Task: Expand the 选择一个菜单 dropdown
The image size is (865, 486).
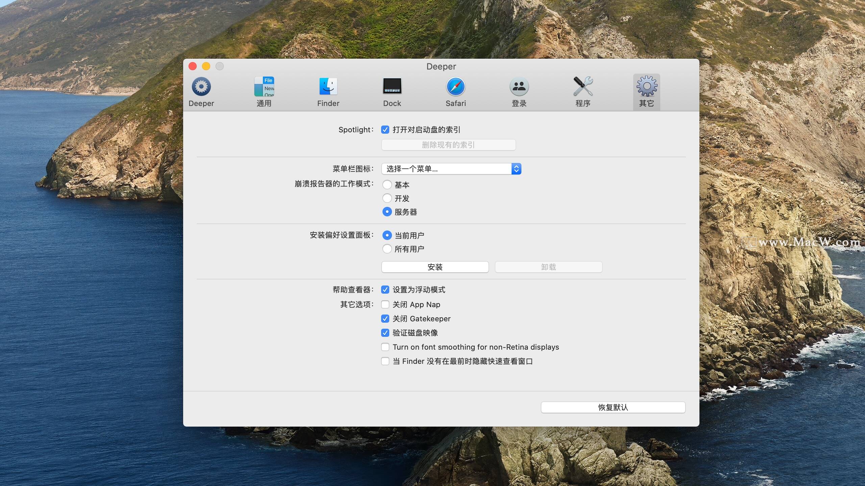Action: click(446, 169)
